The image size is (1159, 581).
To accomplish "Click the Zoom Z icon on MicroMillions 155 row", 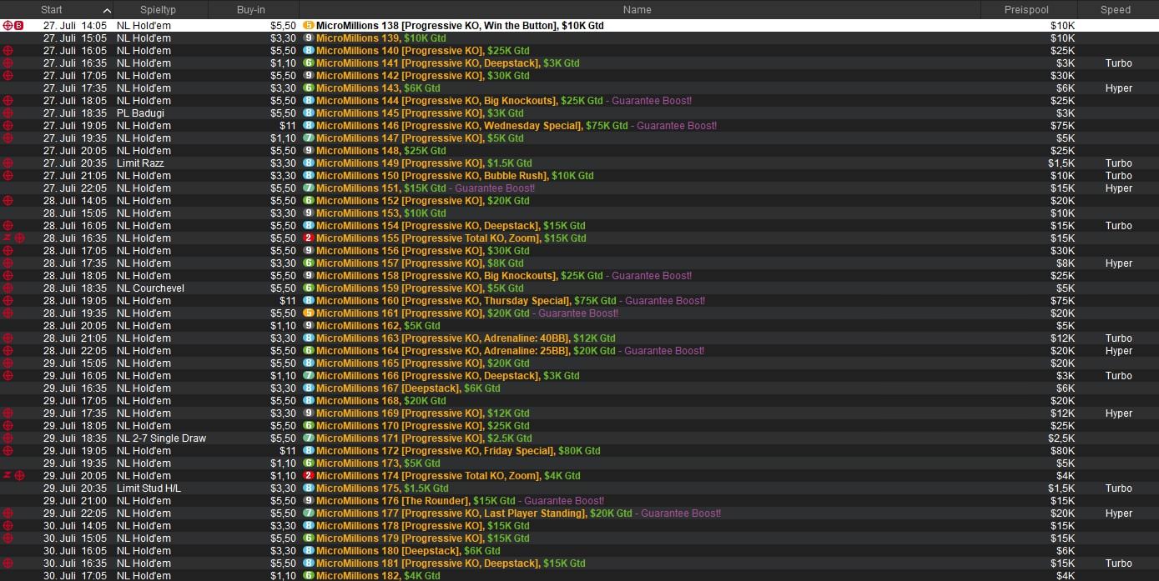I will tap(8, 238).
